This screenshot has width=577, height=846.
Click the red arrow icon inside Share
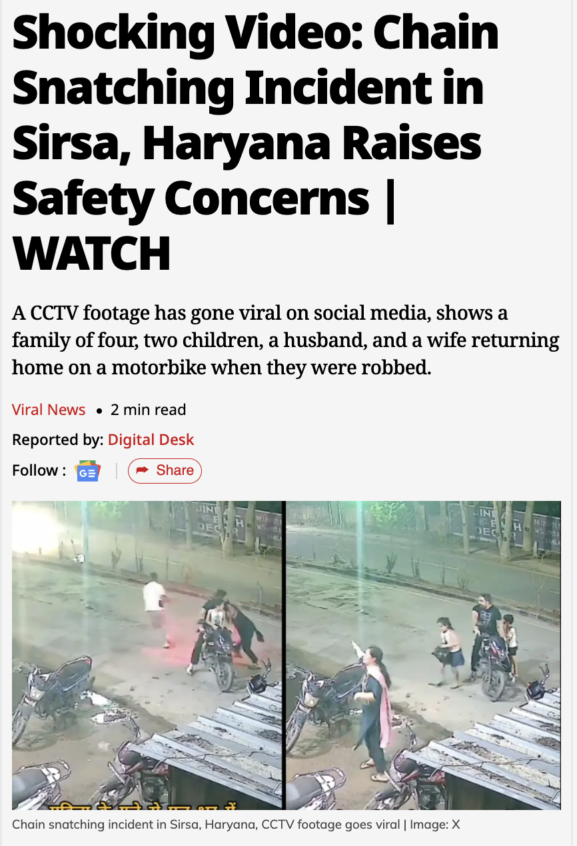[142, 471]
